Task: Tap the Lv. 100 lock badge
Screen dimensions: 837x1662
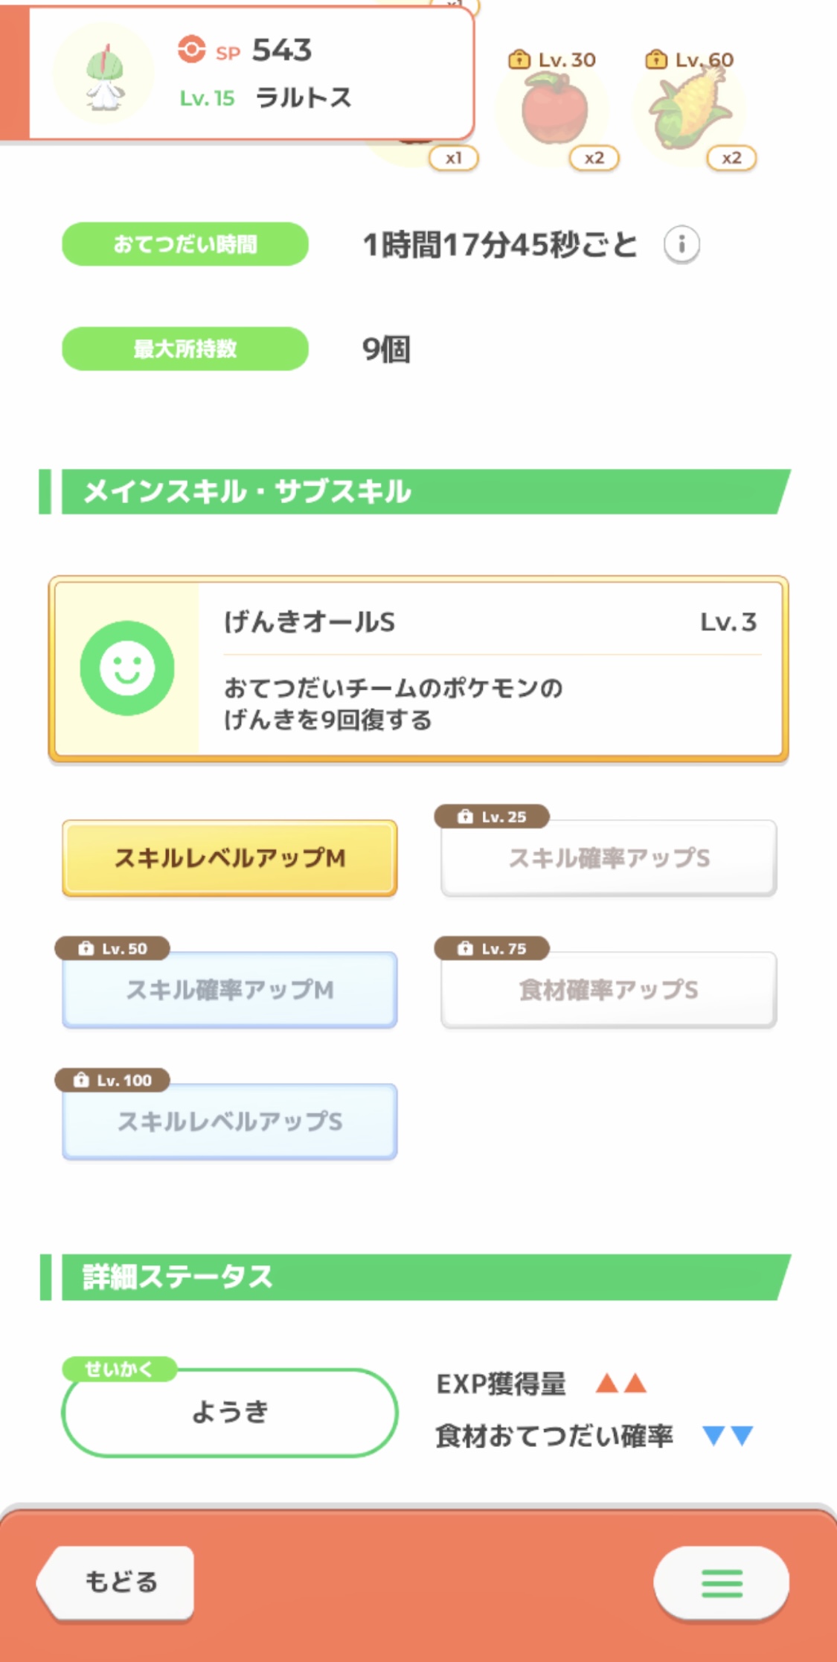Action: [113, 1080]
